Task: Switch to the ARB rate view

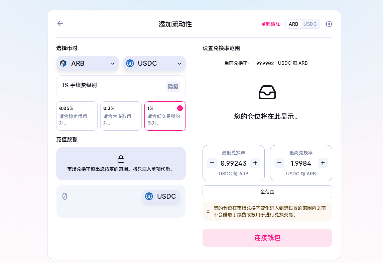Action: (x=293, y=24)
